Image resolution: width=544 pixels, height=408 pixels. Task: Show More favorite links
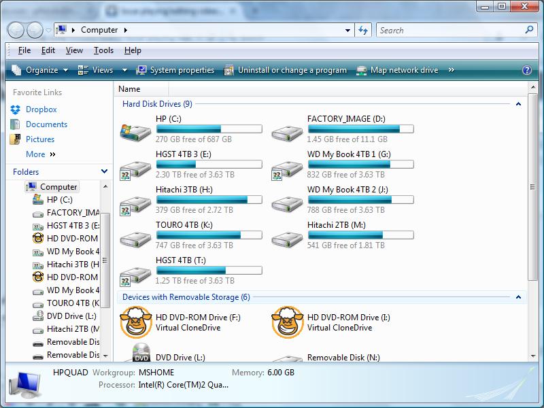click(41, 154)
